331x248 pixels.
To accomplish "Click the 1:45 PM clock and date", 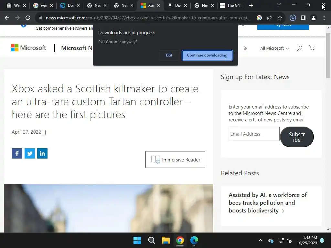I will 307,240.
